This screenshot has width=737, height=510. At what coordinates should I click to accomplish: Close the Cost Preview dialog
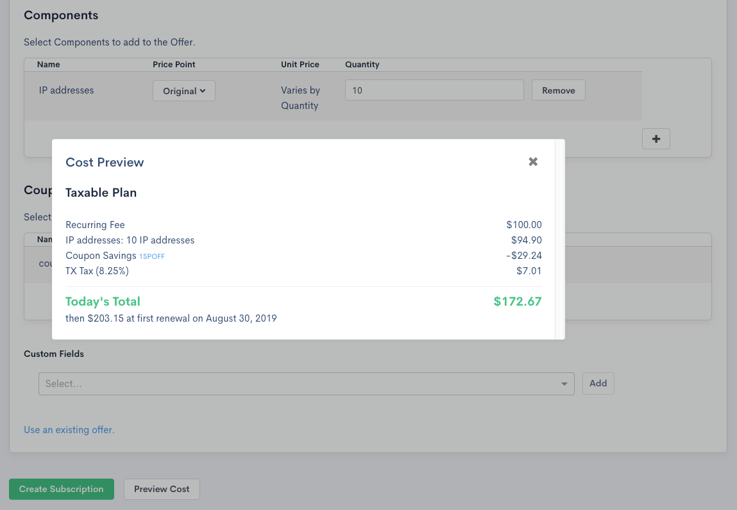532,161
